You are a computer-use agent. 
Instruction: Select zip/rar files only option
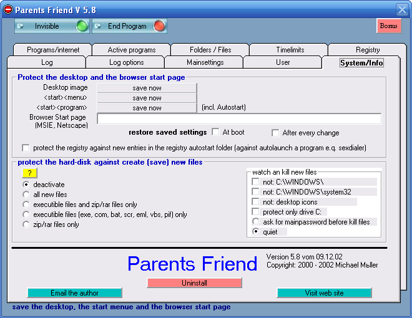click(26, 224)
